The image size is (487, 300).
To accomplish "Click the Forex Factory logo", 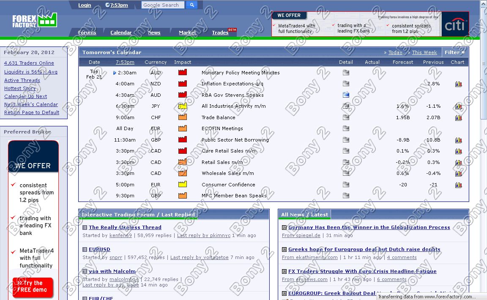I will [x=34, y=20].
